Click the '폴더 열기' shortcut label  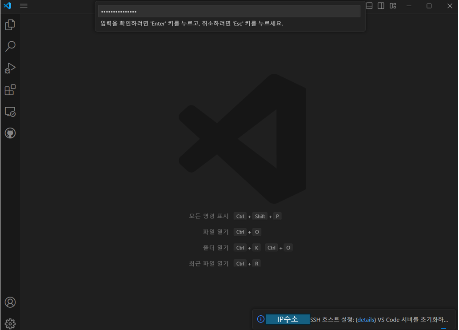[x=216, y=248]
